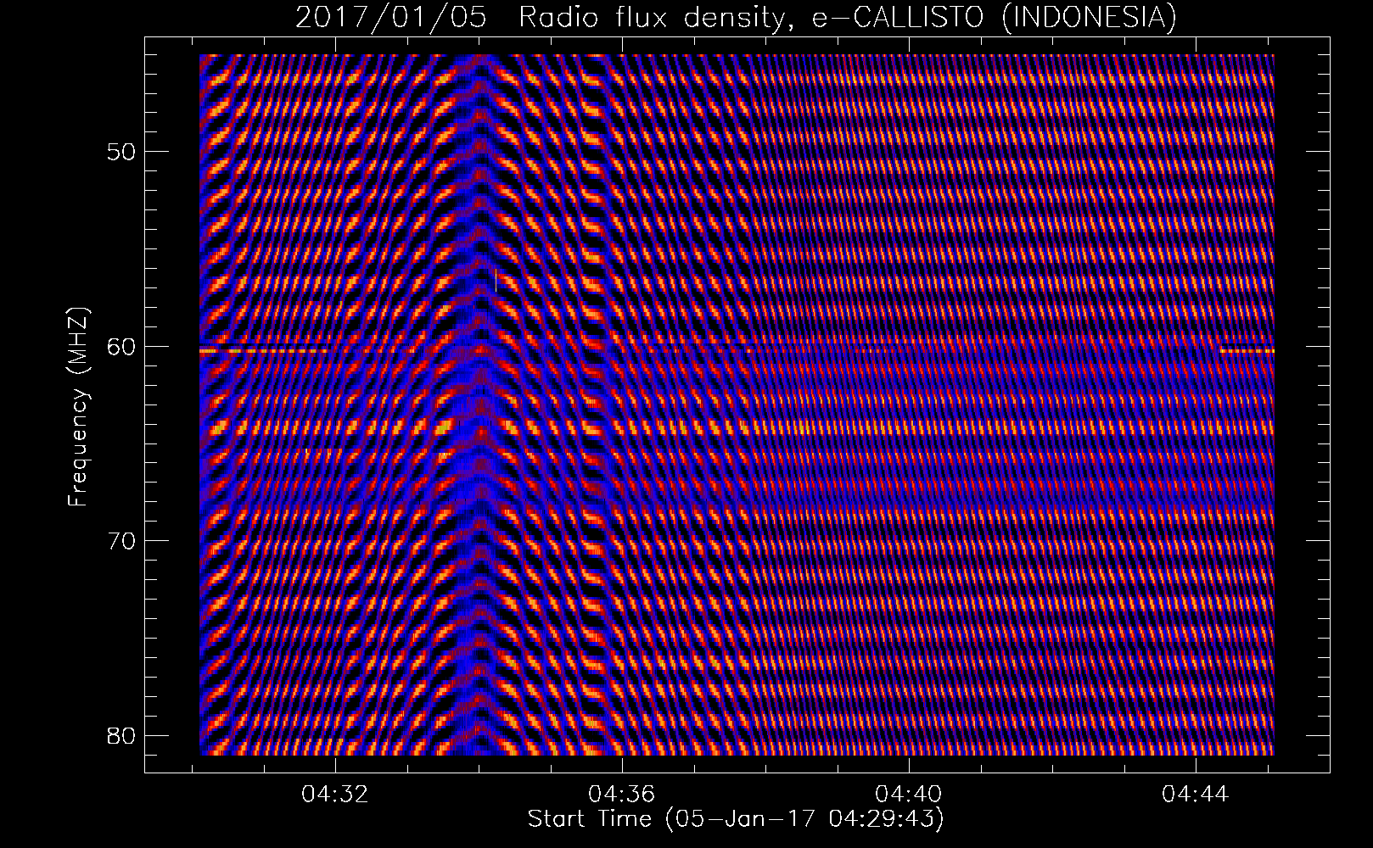
Task: Click the 'Start Time (05-Jan-17 04:29:43)' label
Action: (x=736, y=819)
